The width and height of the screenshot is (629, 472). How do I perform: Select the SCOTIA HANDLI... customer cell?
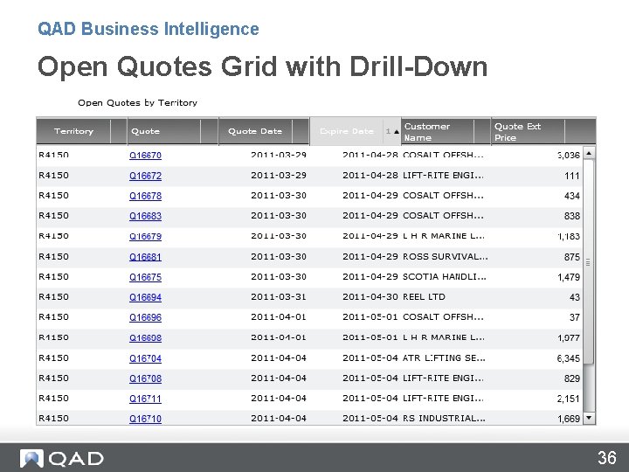pyautogui.click(x=445, y=276)
